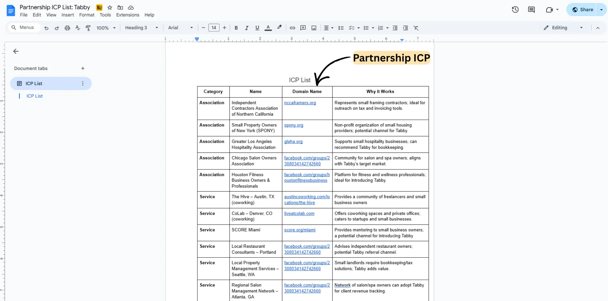This screenshot has width=608, height=301.
Task: Open the Insert menu
Action: [68, 15]
